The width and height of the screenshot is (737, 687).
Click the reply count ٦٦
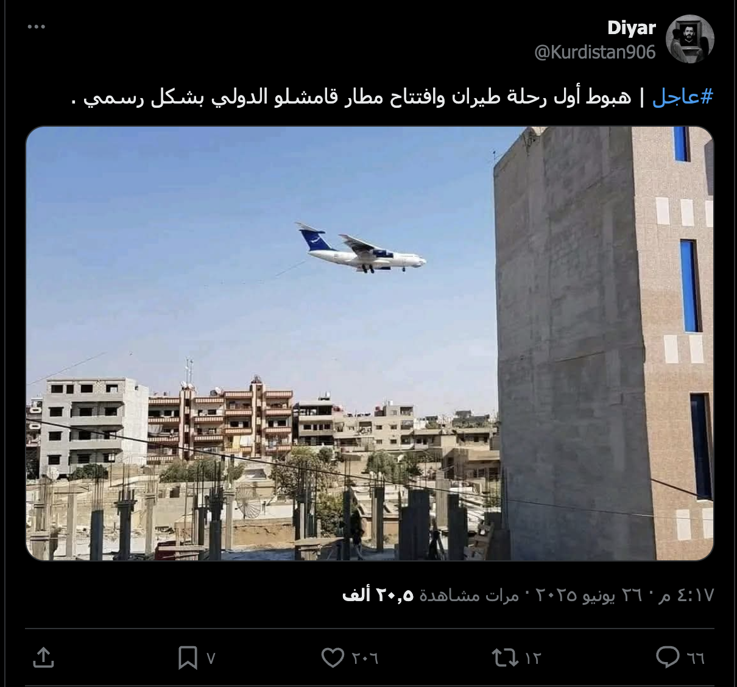(x=696, y=658)
